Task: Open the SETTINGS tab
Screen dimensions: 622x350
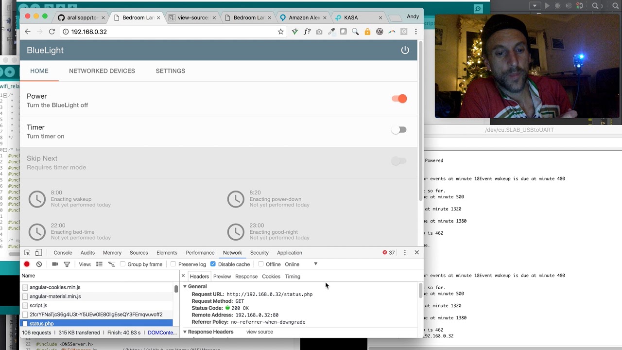Action: coord(171,71)
